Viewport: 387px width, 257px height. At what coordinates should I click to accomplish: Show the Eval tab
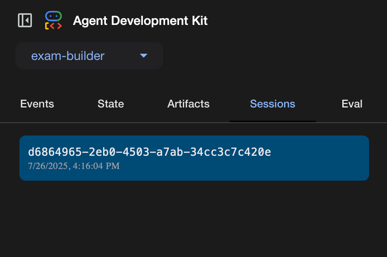(x=352, y=104)
